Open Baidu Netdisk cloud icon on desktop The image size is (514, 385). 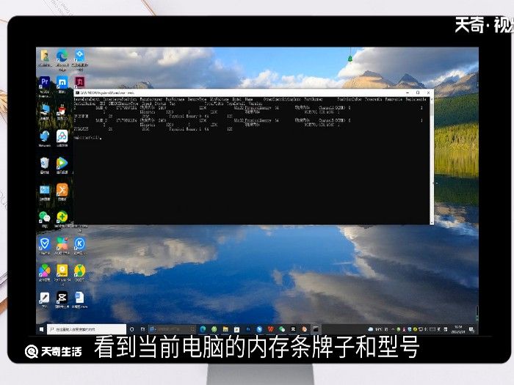point(62,138)
